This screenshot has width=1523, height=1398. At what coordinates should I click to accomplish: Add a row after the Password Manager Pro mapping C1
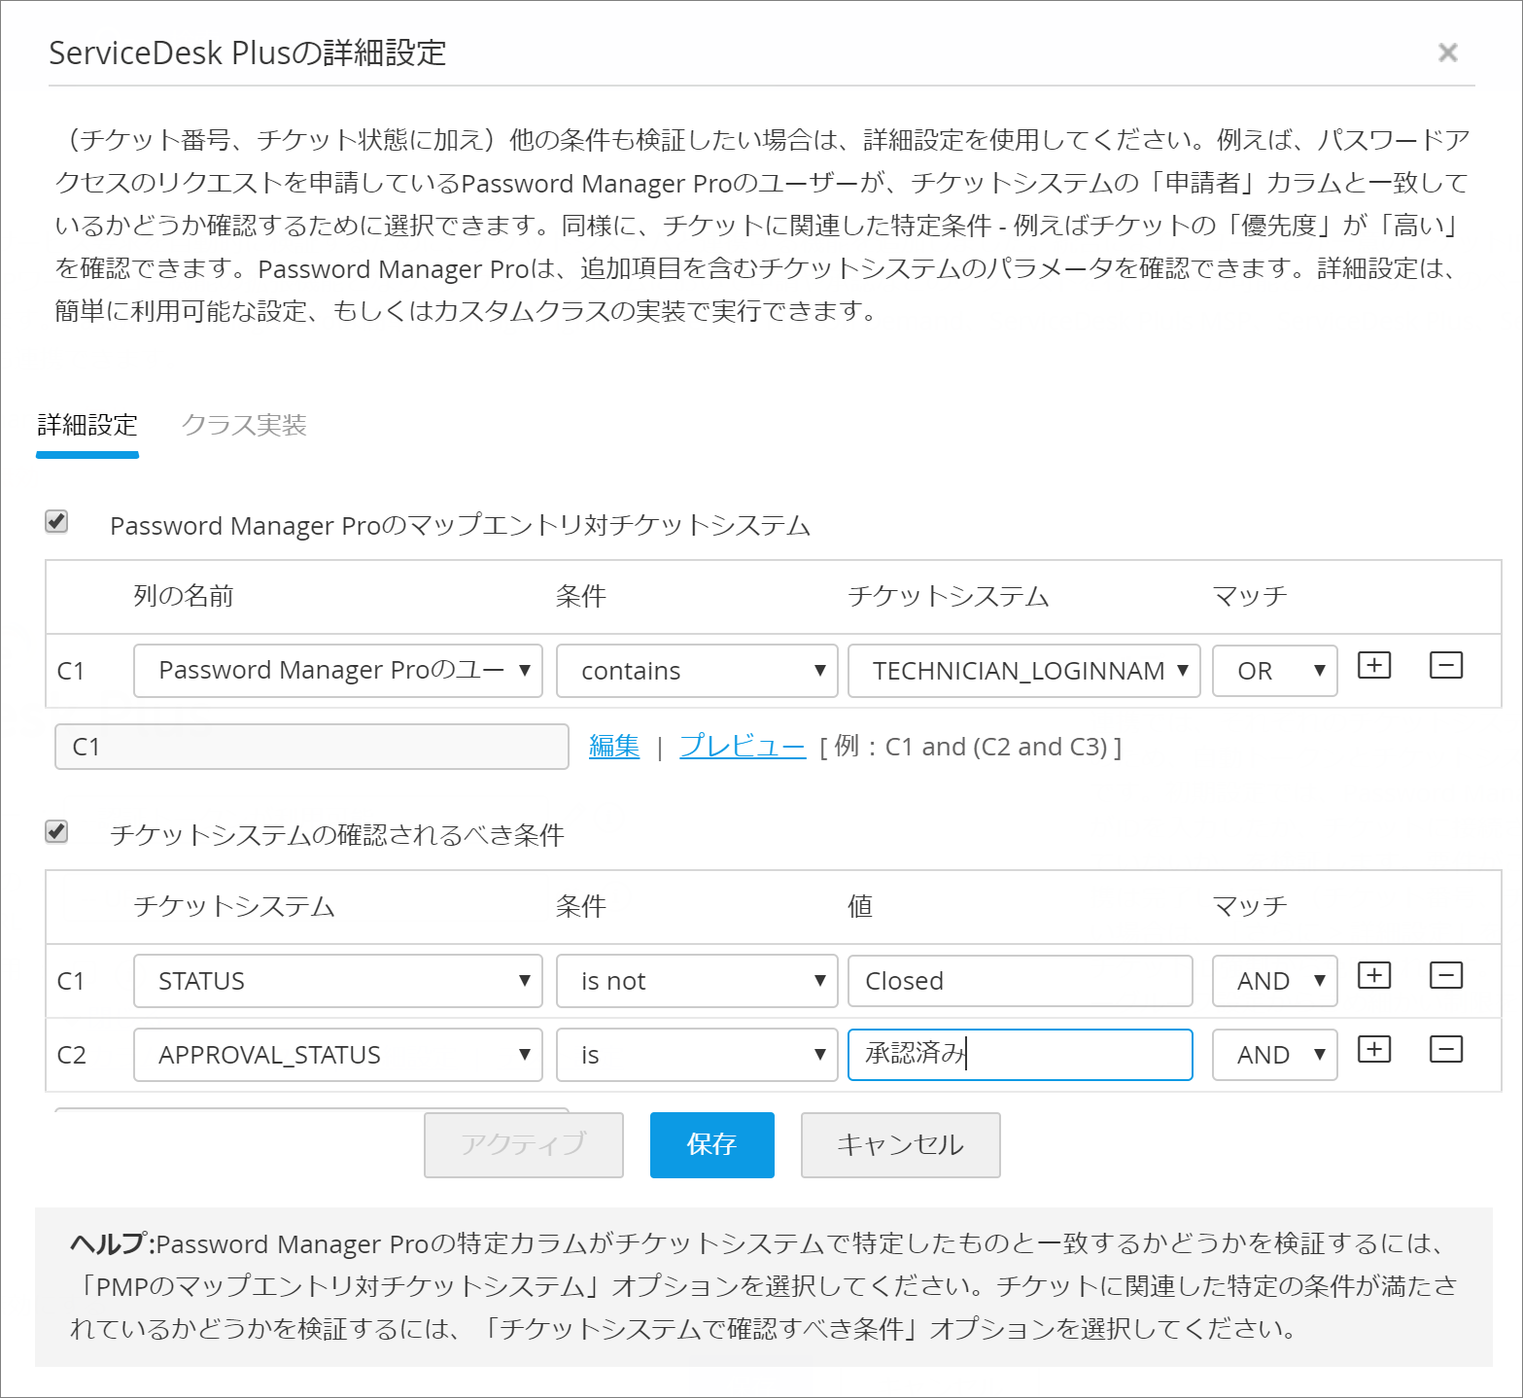1373,666
